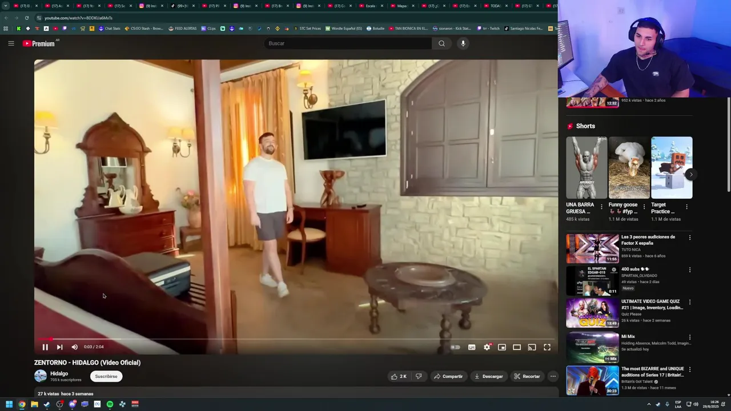Switch to miniplayer mode
The width and height of the screenshot is (731, 411).
click(502, 347)
